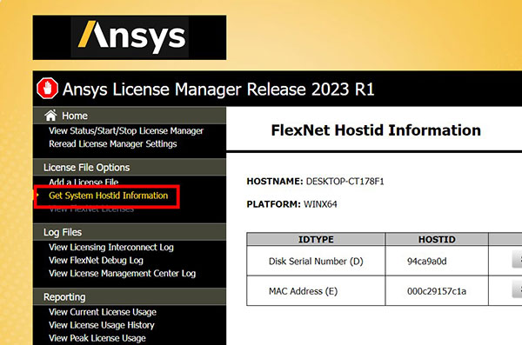Click the Ansys License Manager Release title
The height and width of the screenshot is (345, 522).
click(x=218, y=90)
